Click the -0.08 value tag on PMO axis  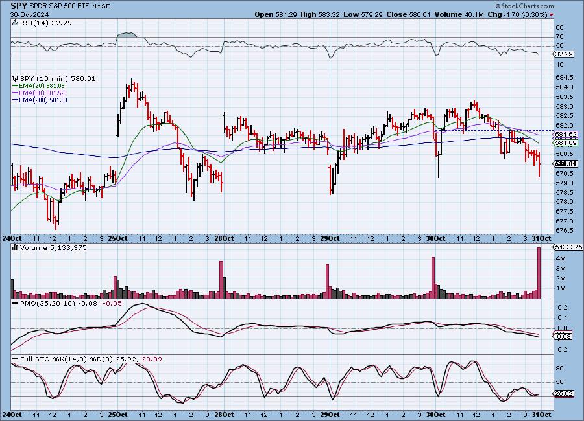pos(564,337)
